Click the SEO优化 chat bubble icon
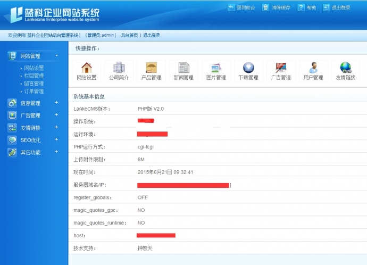This screenshot has width=367, height=265. pyautogui.click(x=12, y=140)
